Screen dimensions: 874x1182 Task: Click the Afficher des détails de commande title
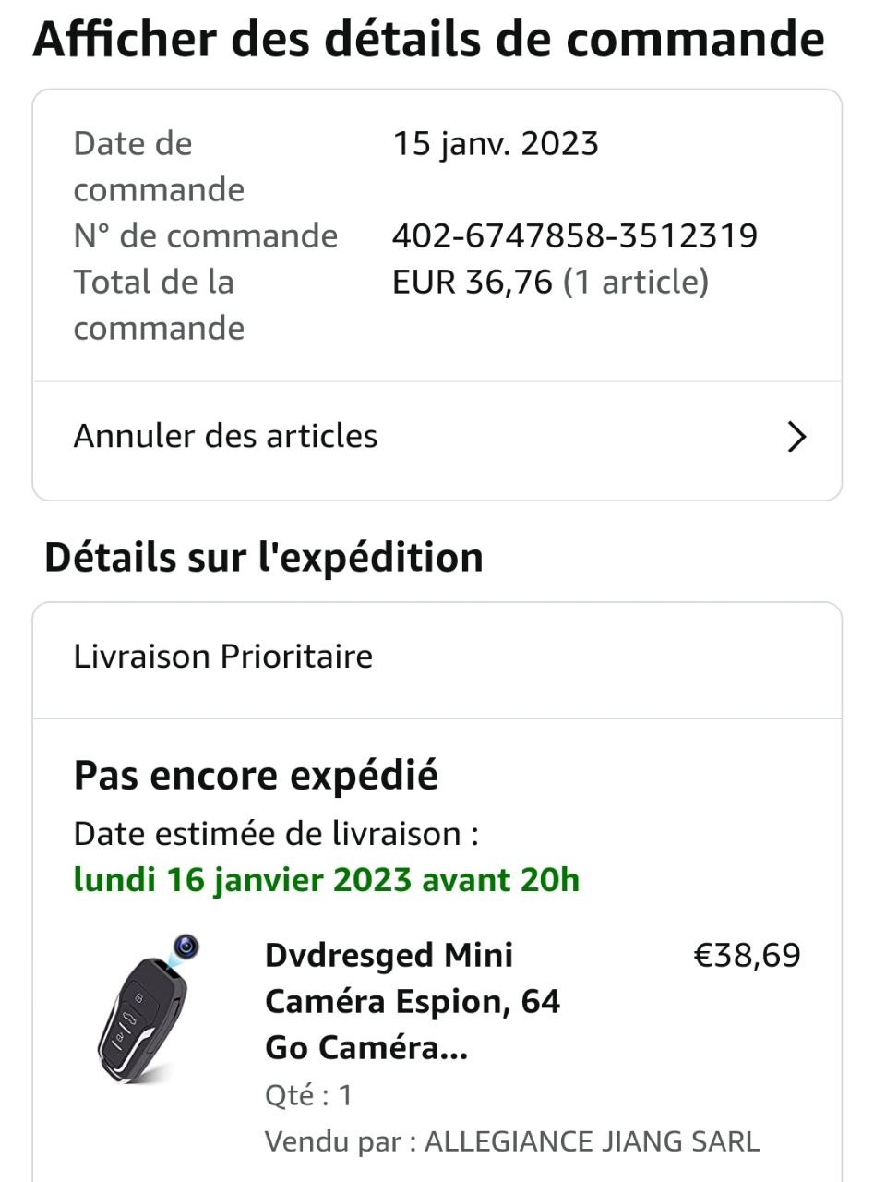click(428, 39)
